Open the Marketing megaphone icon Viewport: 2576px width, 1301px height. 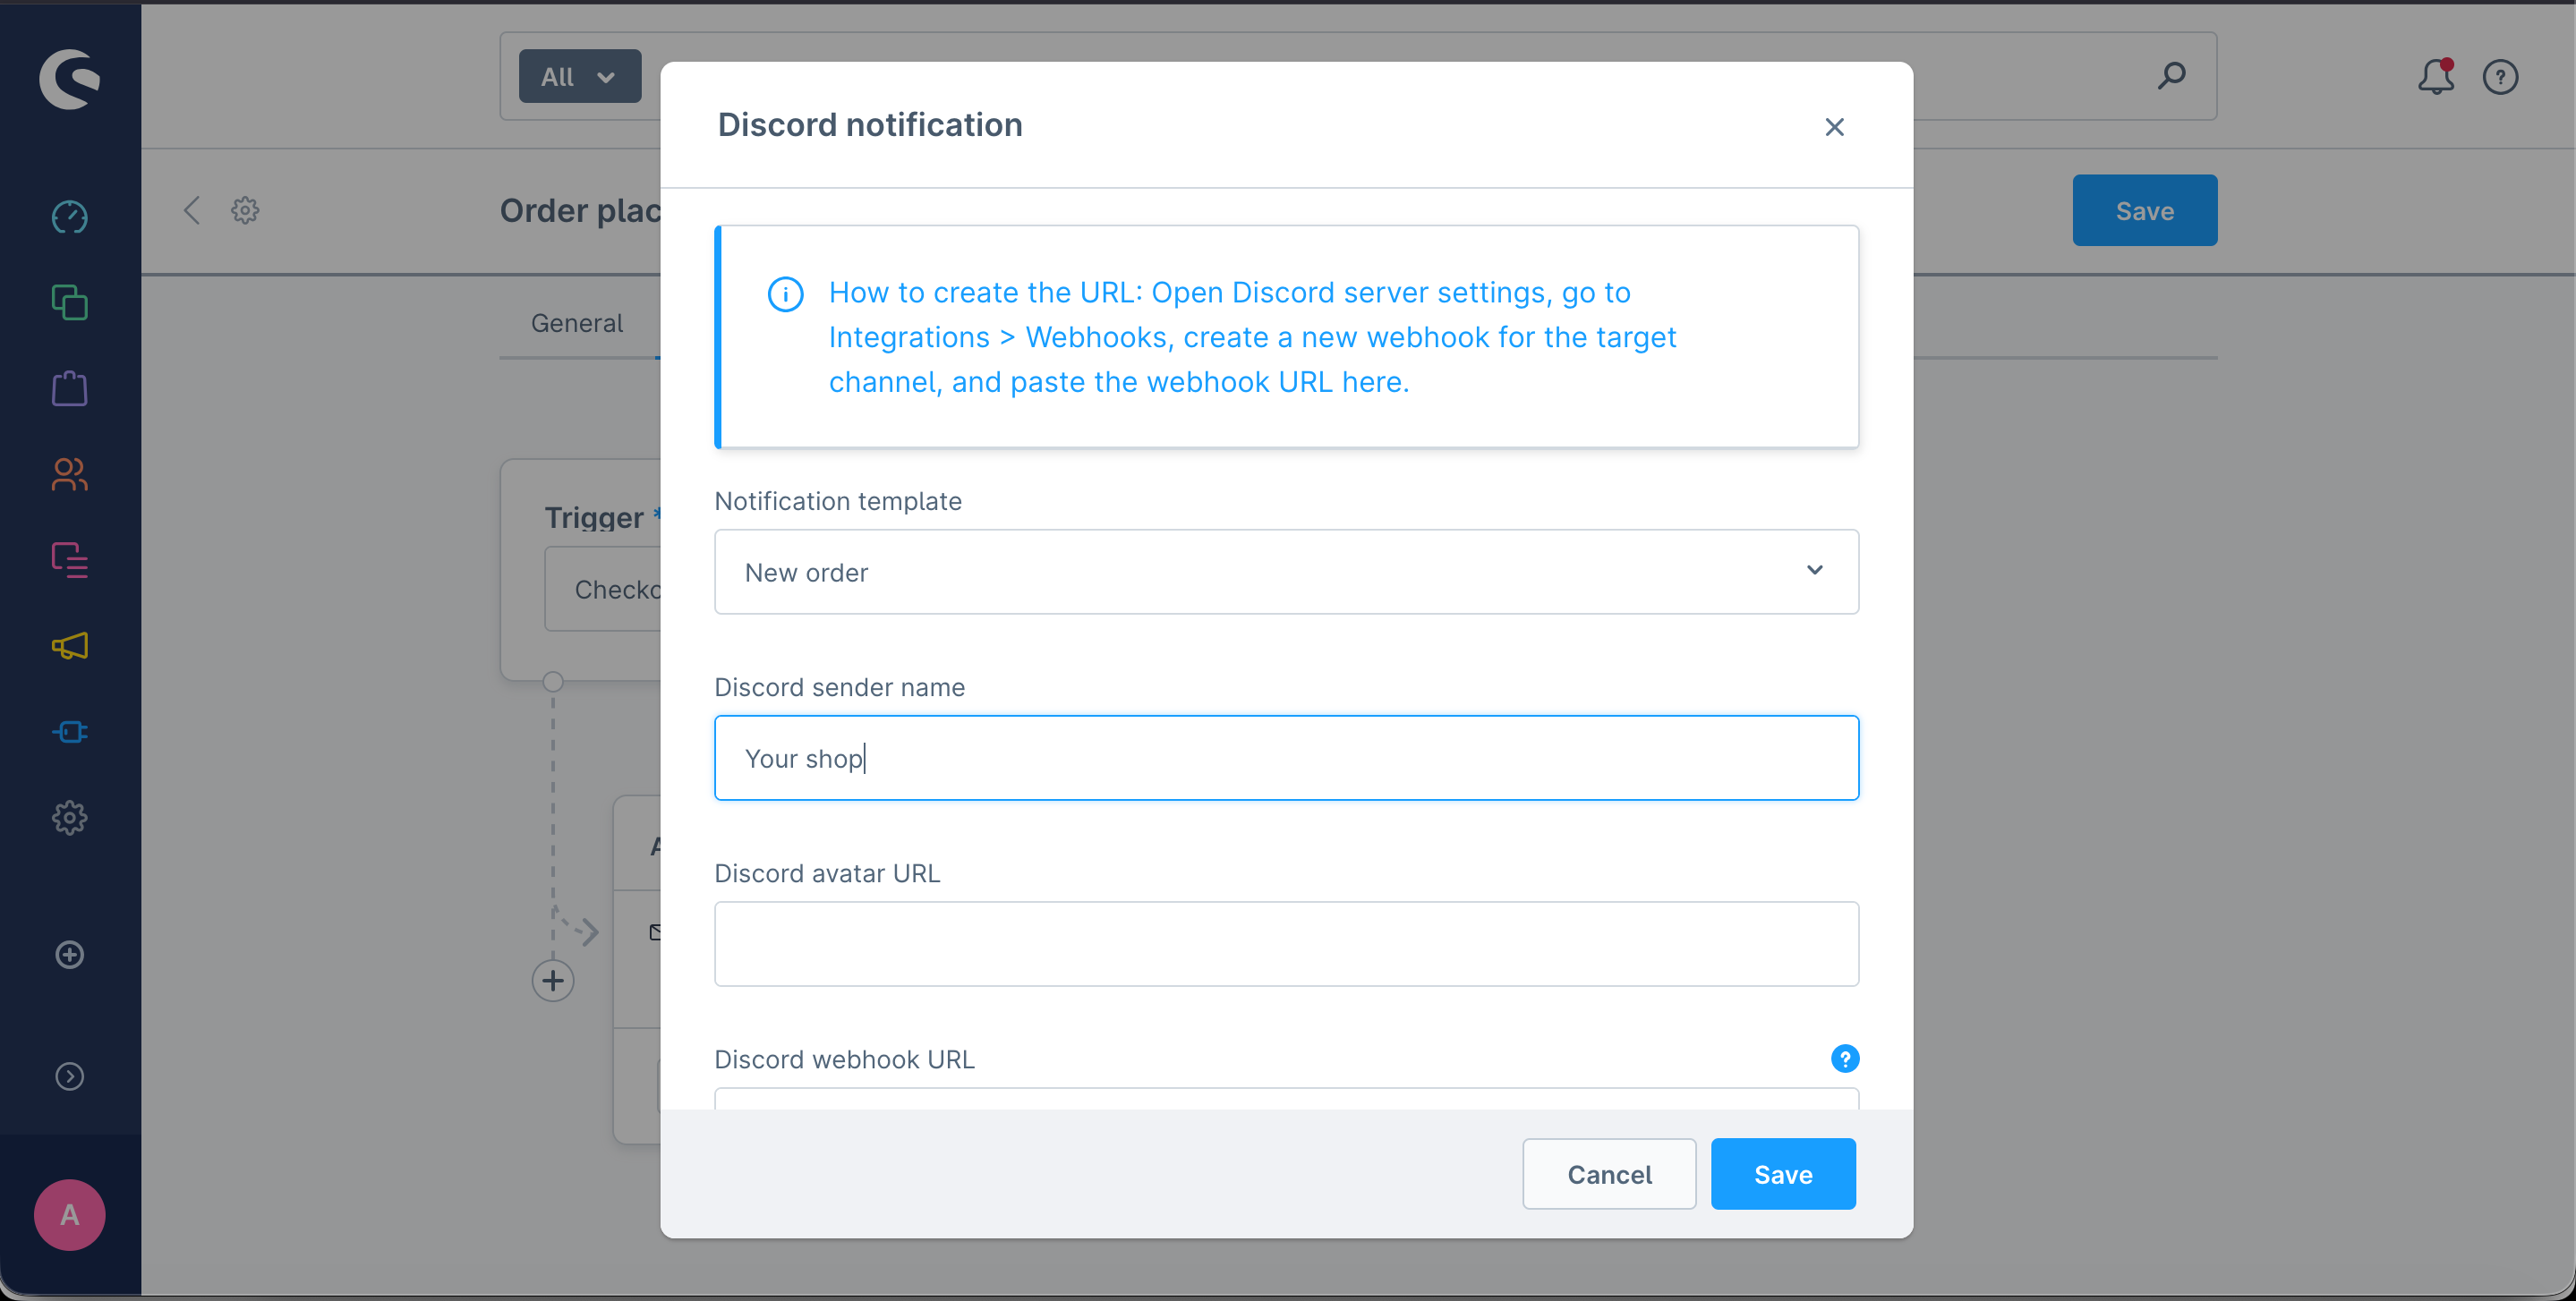click(69, 646)
